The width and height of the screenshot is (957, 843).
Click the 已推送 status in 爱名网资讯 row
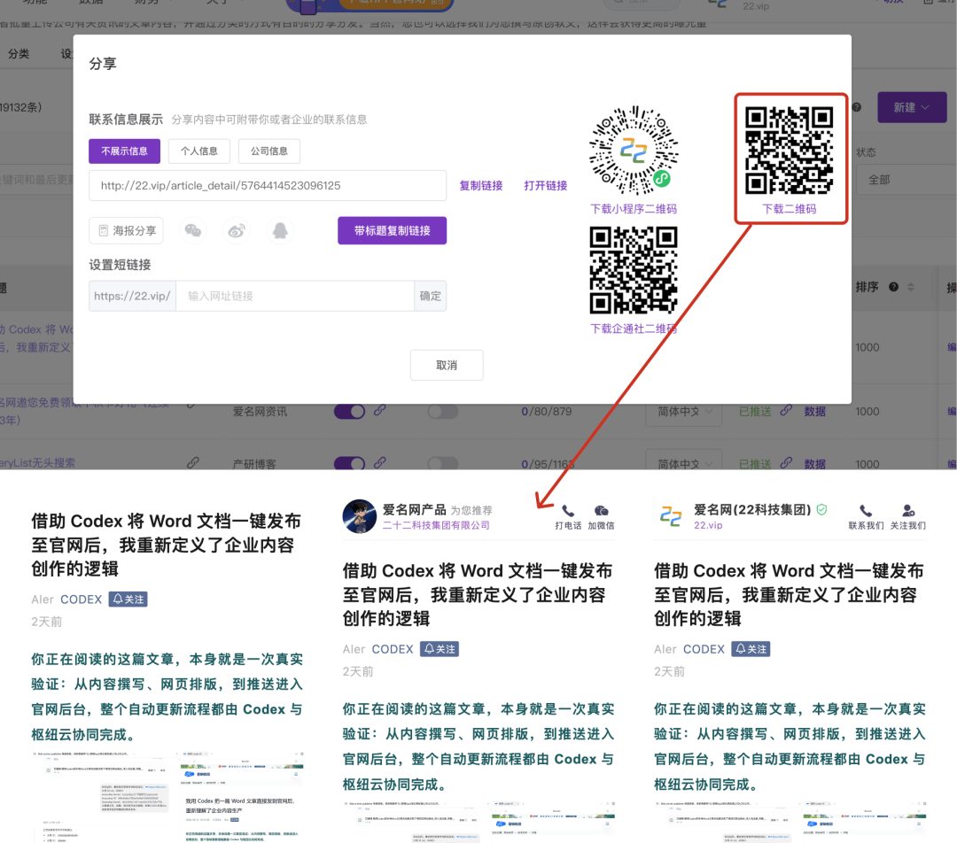[755, 412]
